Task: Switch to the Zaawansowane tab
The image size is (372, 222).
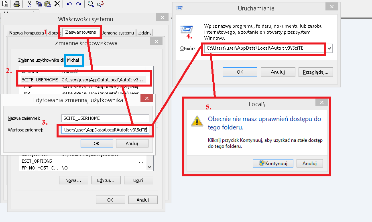Action: tap(81, 32)
